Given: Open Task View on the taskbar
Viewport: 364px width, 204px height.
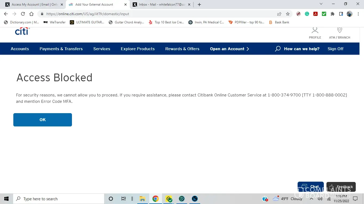Looking at the screenshot, I should click(124, 199).
